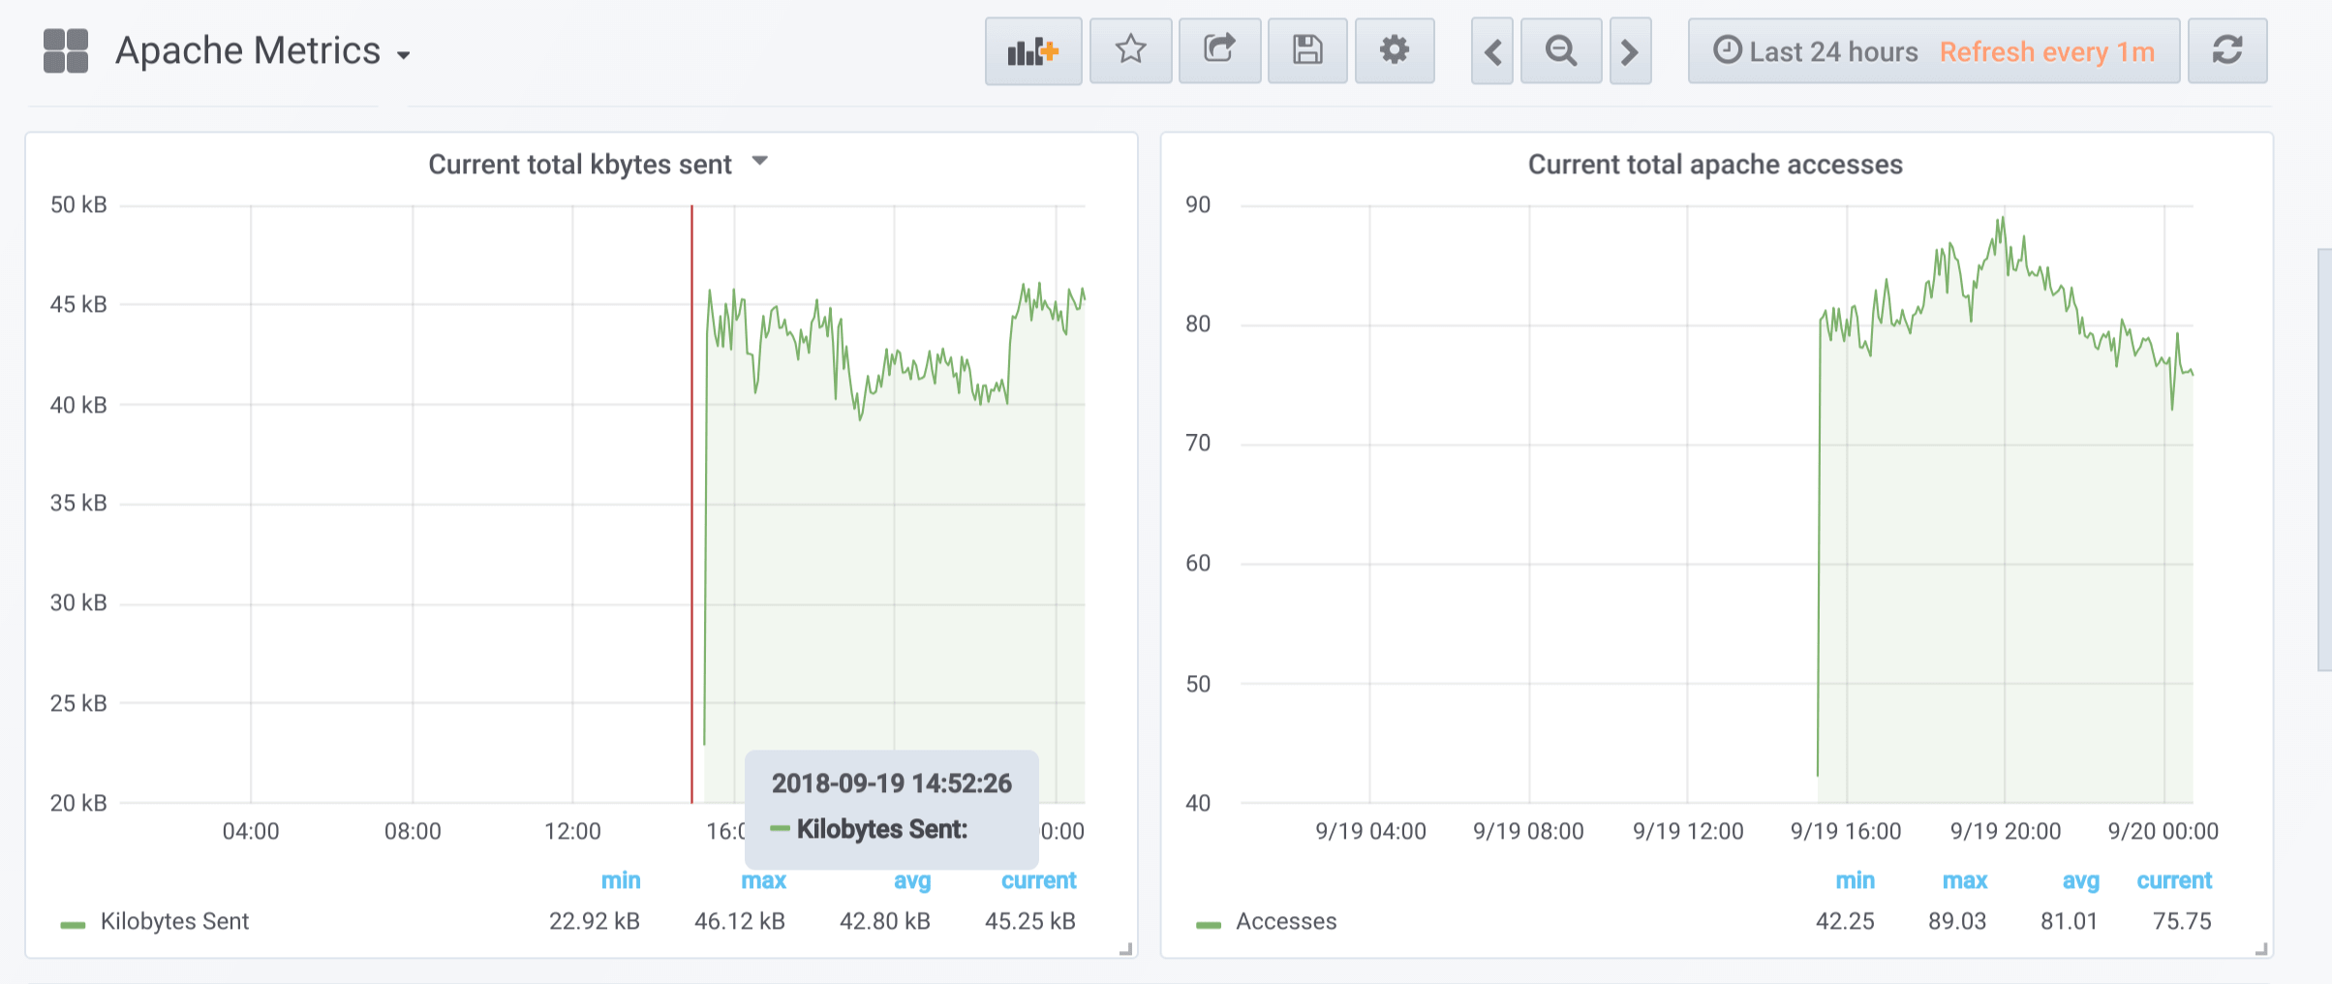Sort accesses legend by avg column
The image size is (2332, 984).
pos(2080,880)
